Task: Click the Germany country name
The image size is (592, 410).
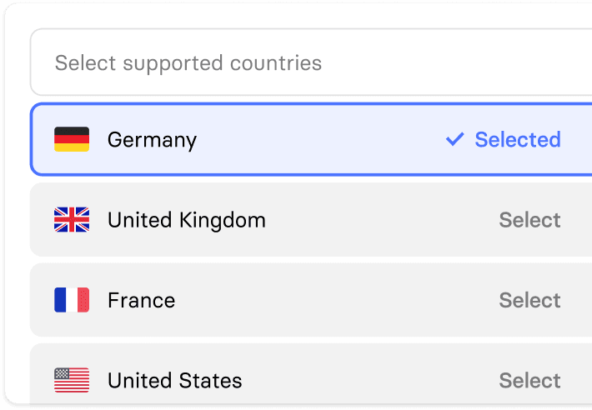Action: (152, 140)
